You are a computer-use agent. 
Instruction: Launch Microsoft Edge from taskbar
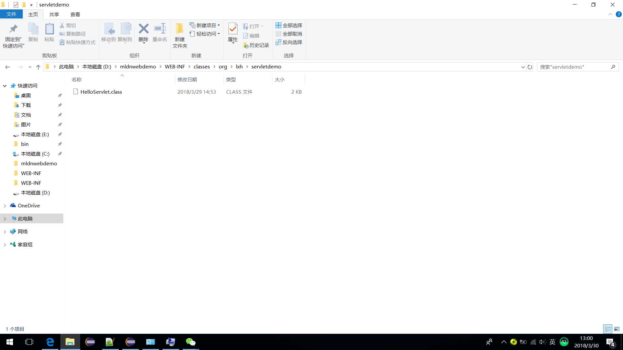click(50, 342)
